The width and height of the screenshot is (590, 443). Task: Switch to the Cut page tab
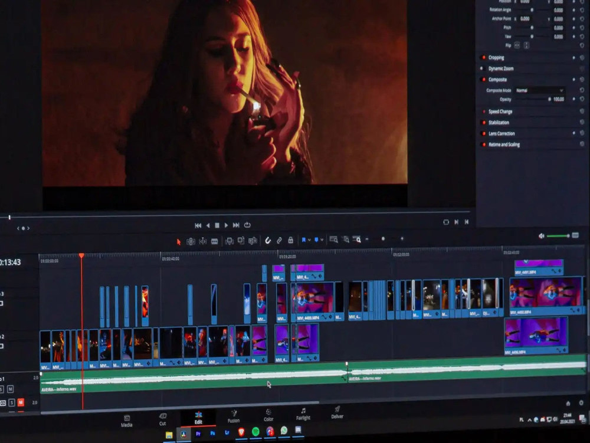click(163, 419)
